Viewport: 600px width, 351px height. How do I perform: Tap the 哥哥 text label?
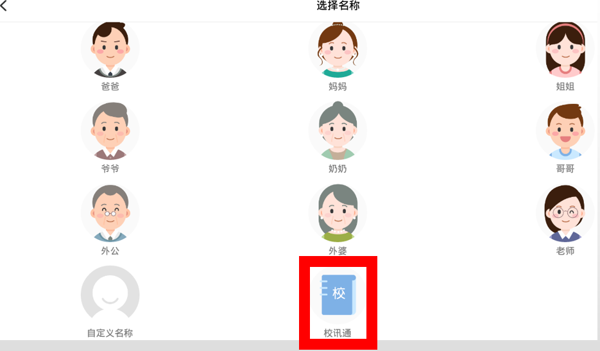565,168
